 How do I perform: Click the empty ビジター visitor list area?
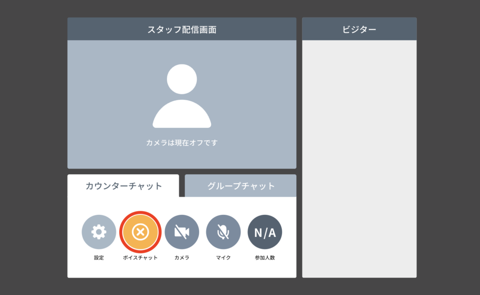tap(360, 159)
